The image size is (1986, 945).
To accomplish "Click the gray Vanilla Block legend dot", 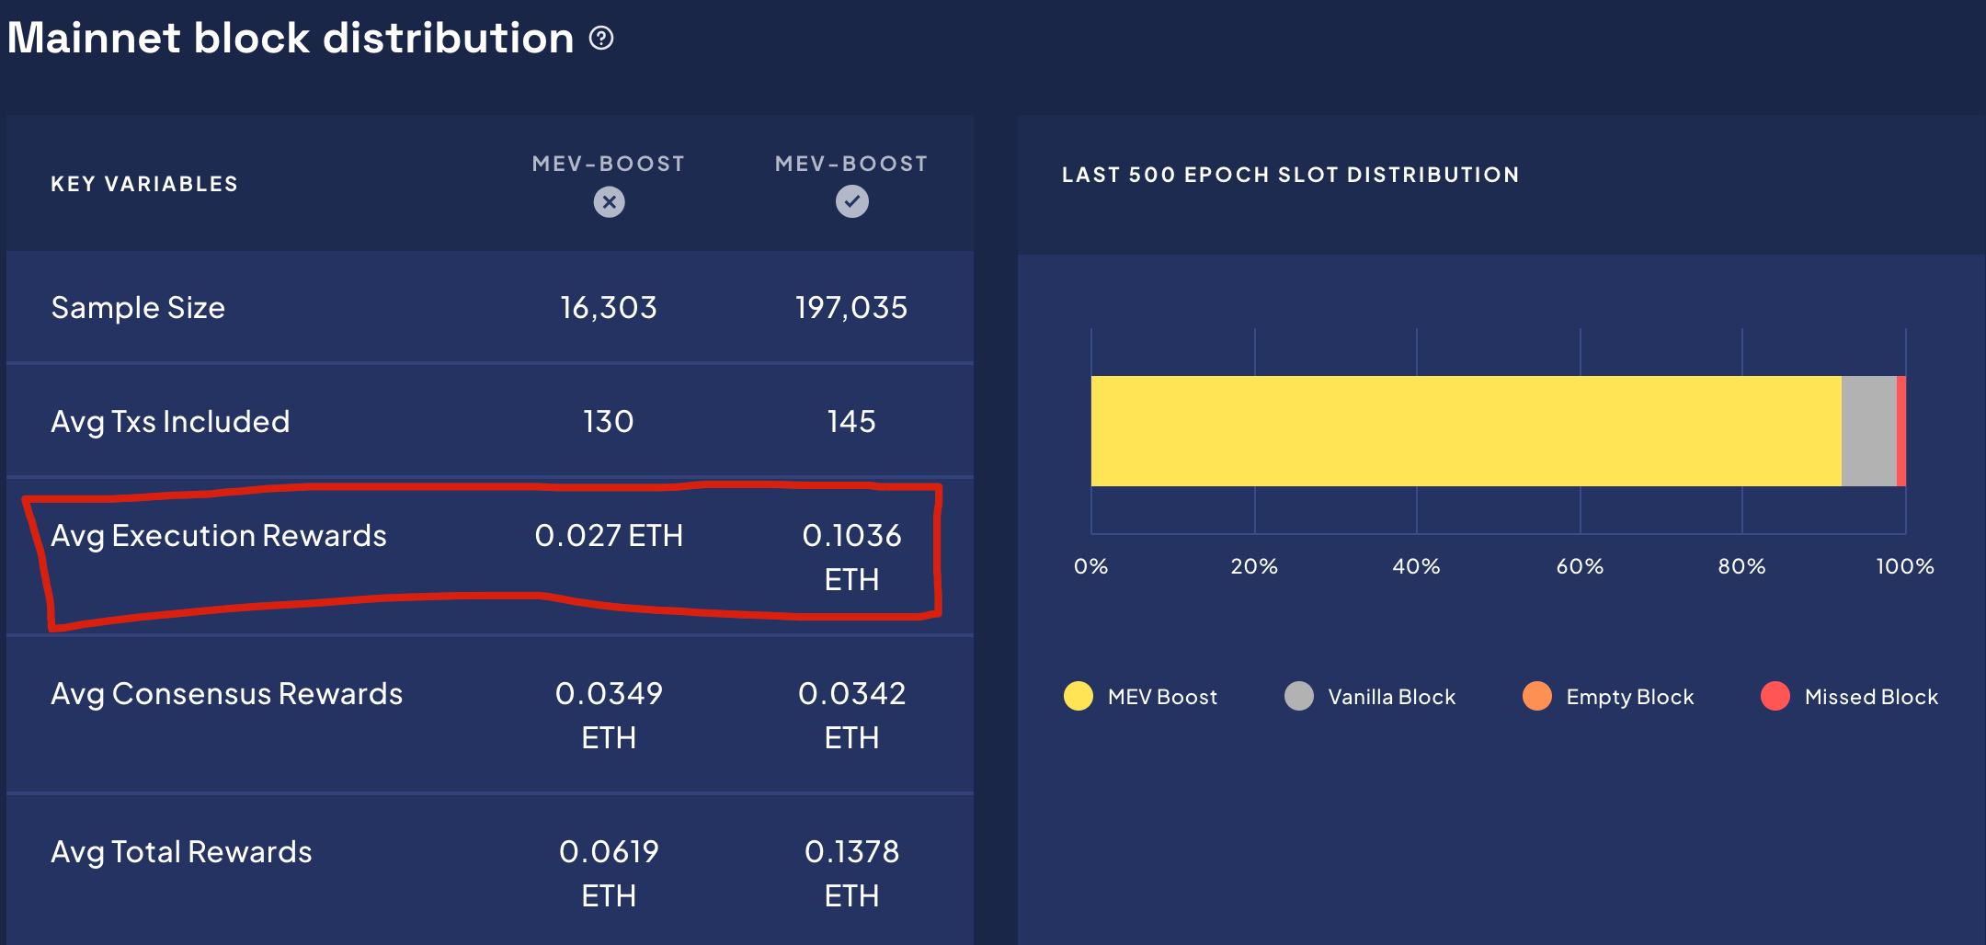I will [1298, 696].
